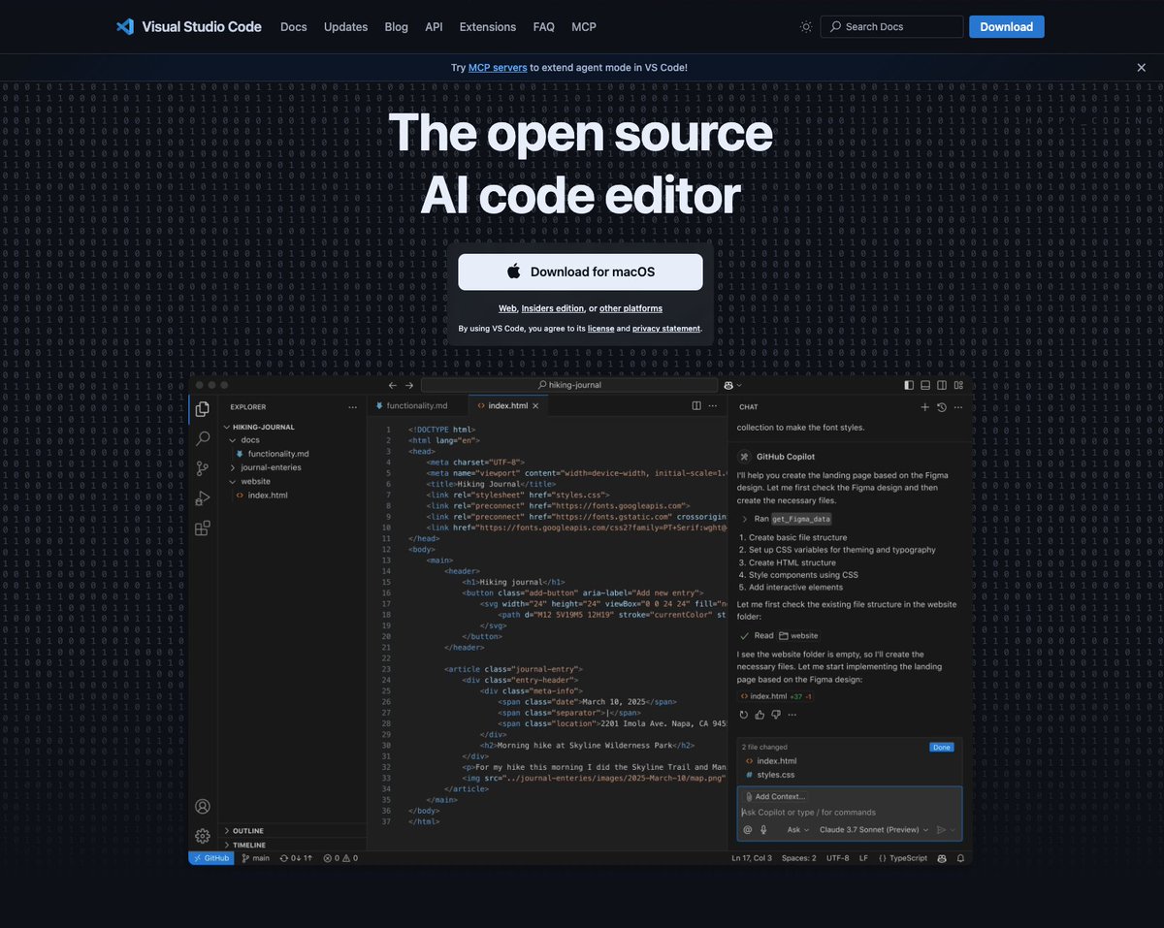Viewport: 1164px width, 928px height.
Task: Click the Search Docs field
Action: pyautogui.click(x=891, y=27)
